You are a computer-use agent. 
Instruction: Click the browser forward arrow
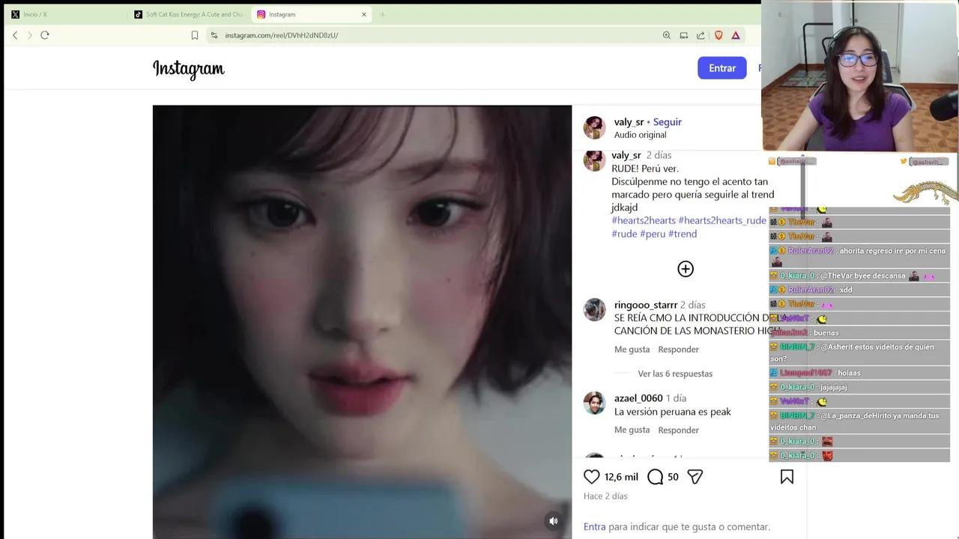point(30,35)
